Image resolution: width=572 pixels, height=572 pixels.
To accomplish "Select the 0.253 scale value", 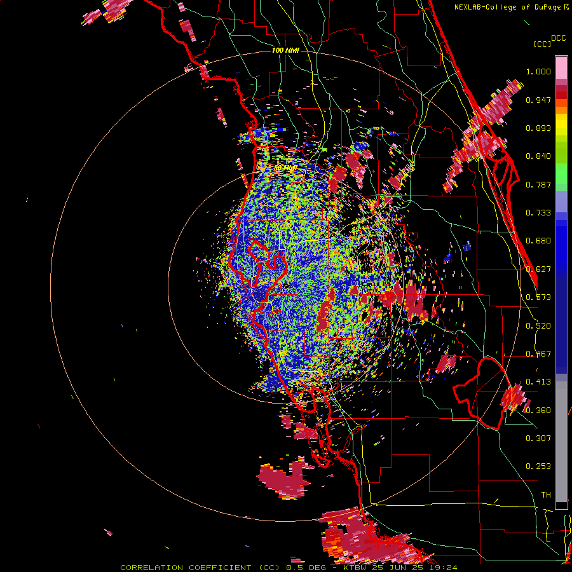I will (538, 466).
